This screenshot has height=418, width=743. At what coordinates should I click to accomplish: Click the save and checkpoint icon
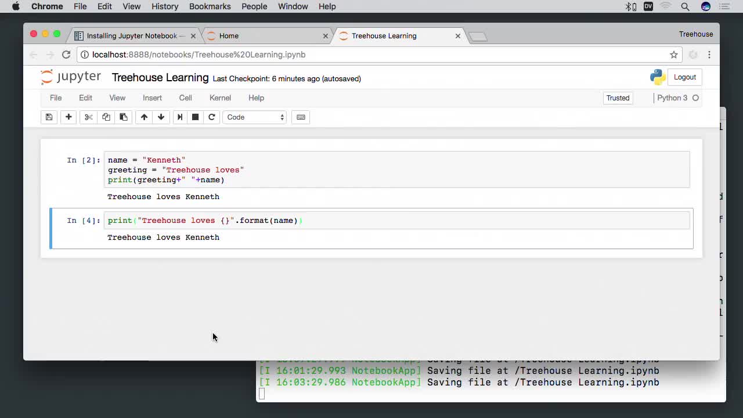point(49,117)
